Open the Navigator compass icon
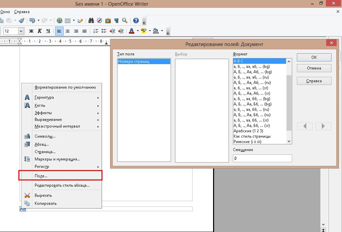Image resolution: width=342 pixels, height=232 pixels. pos(99,20)
